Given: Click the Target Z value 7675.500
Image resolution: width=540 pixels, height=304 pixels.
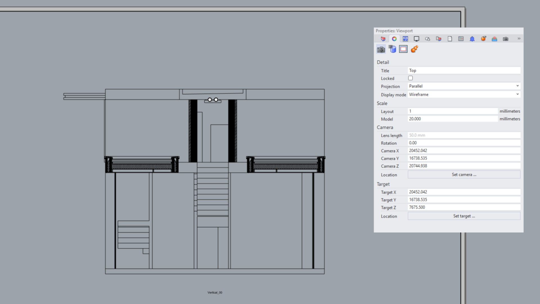Looking at the screenshot, I should (464, 207).
